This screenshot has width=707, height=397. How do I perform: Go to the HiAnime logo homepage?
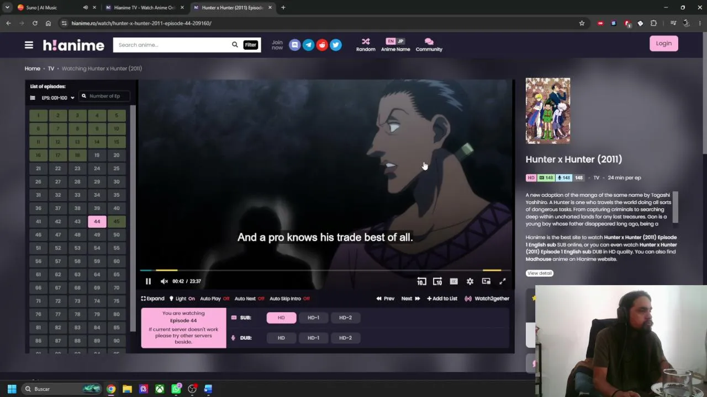73,45
